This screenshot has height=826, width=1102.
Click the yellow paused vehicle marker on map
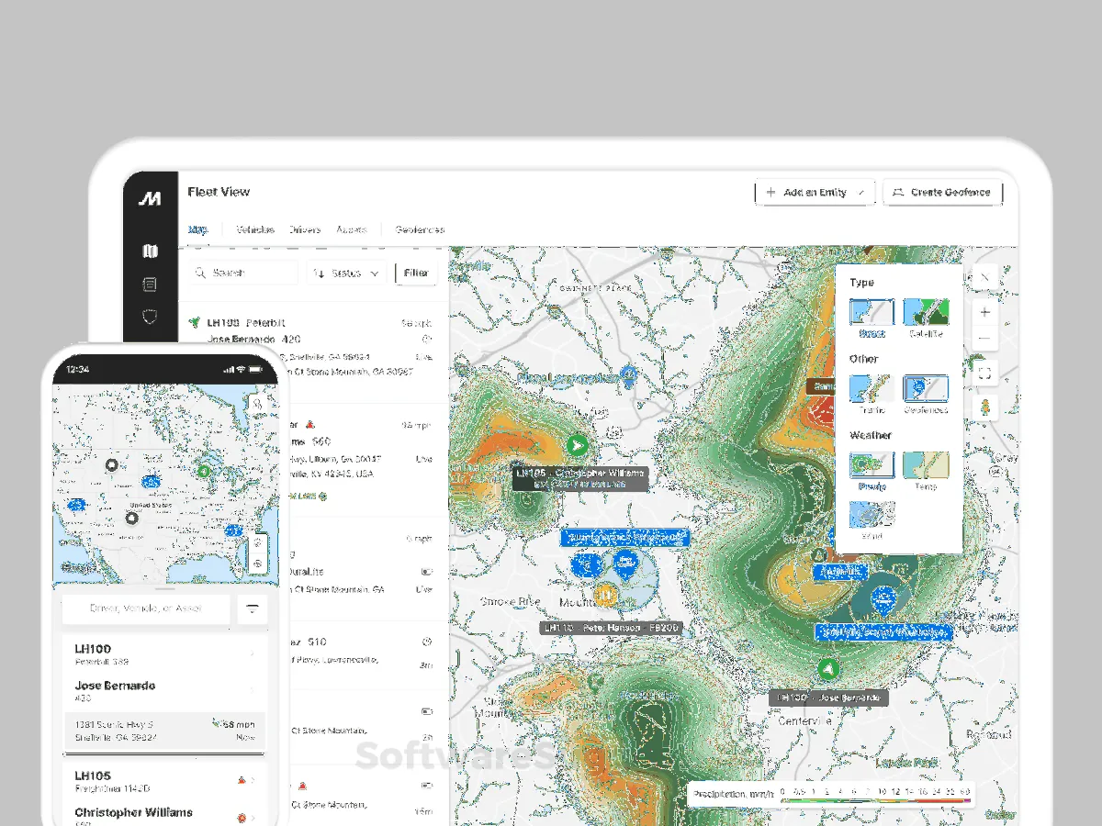click(604, 594)
